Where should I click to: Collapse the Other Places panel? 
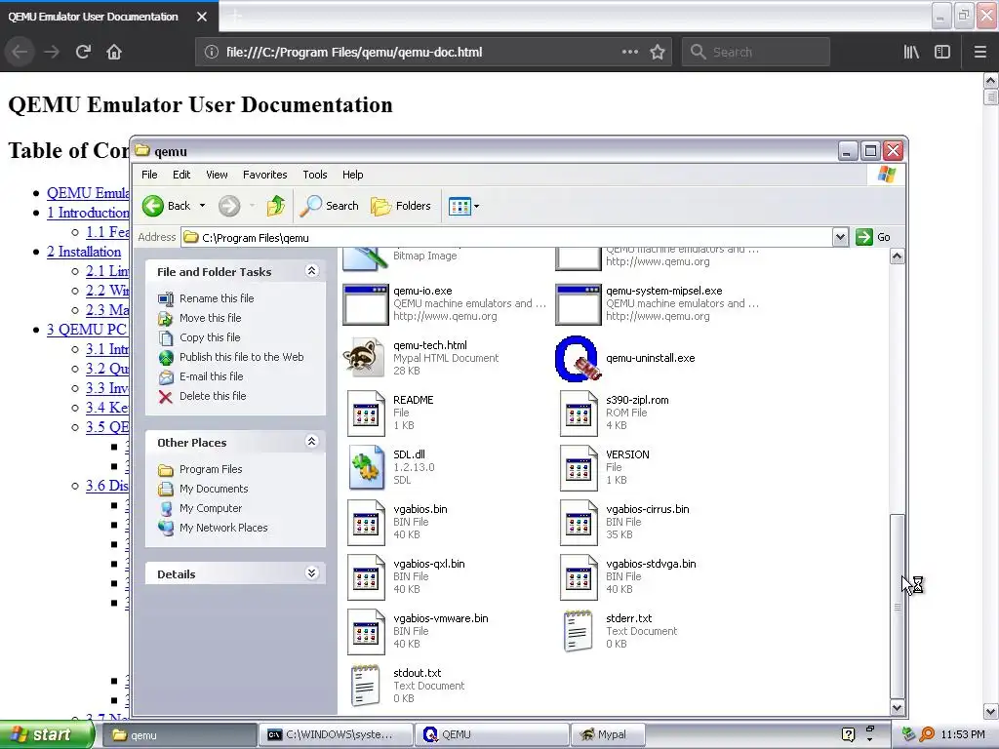pos(311,442)
